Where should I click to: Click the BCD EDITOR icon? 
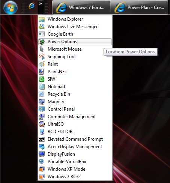pos(42,132)
